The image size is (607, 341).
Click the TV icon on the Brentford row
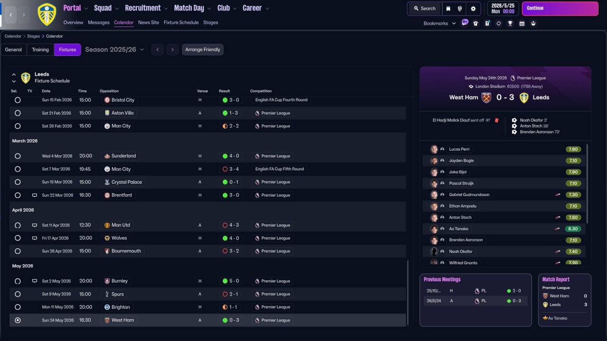click(x=34, y=195)
